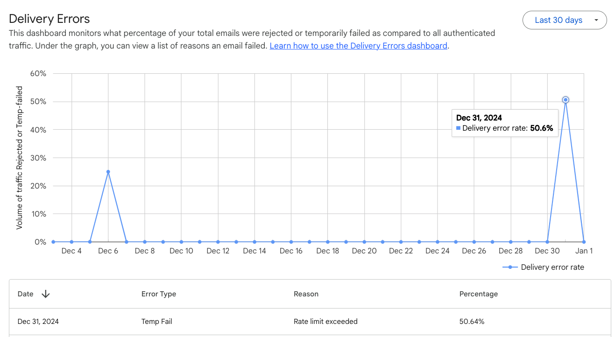615x337 pixels.
Task: Select the Dec 31 peak data point
Action: 566,100
